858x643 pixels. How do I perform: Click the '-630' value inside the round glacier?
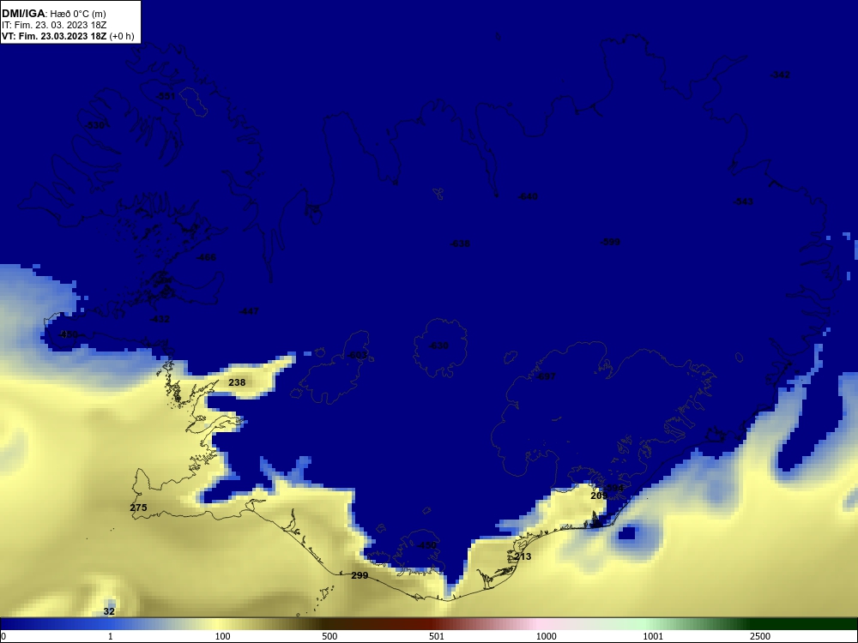[x=438, y=346]
